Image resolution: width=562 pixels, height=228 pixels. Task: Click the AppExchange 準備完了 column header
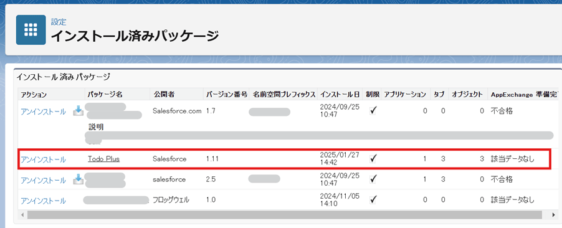point(525,95)
